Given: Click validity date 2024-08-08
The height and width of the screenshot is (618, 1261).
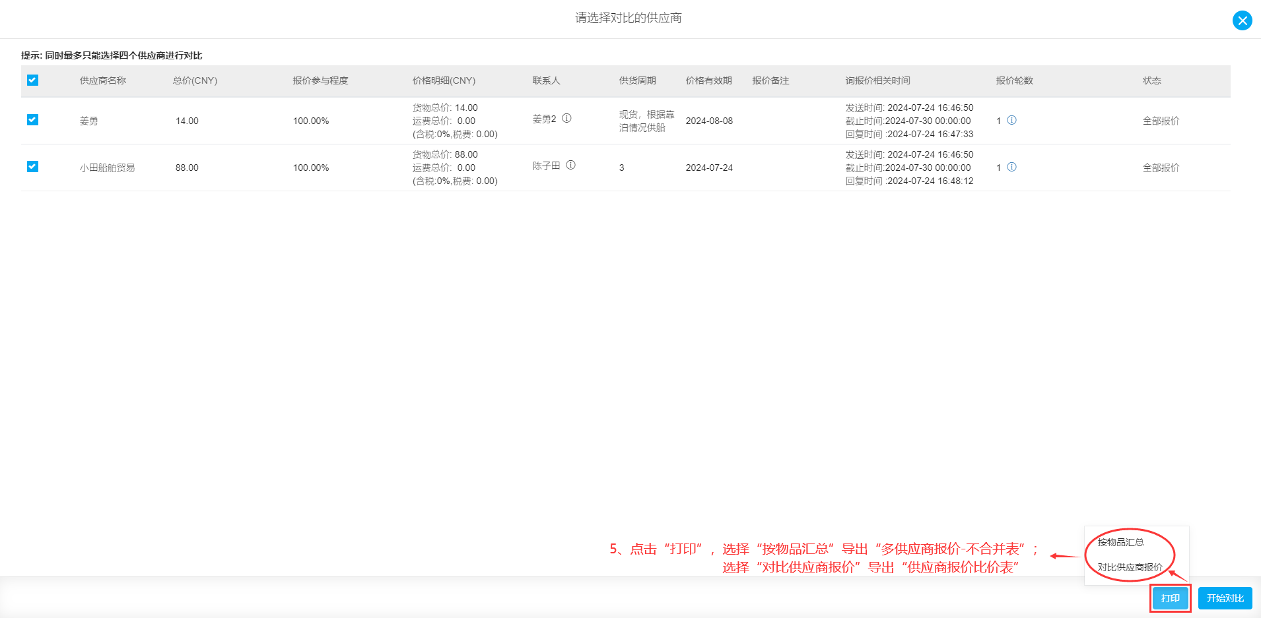Looking at the screenshot, I should click(709, 121).
